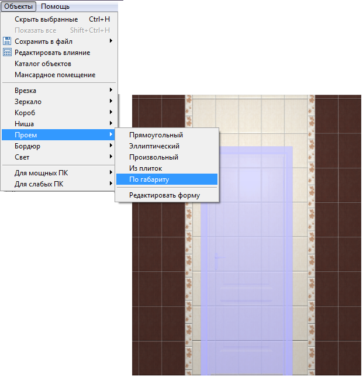363x377 pixels.
Task: Select Мансардное помещение entry
Action: 59,75
